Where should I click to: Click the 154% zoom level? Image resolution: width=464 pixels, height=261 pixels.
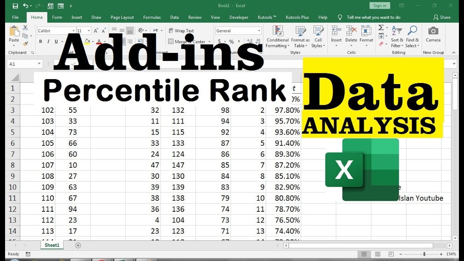click(451, 254)
